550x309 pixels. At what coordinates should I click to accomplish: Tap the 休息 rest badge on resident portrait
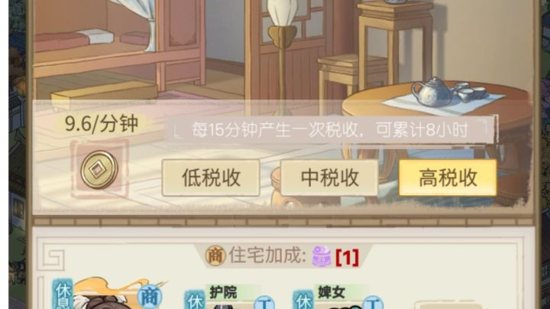(63, 294)
